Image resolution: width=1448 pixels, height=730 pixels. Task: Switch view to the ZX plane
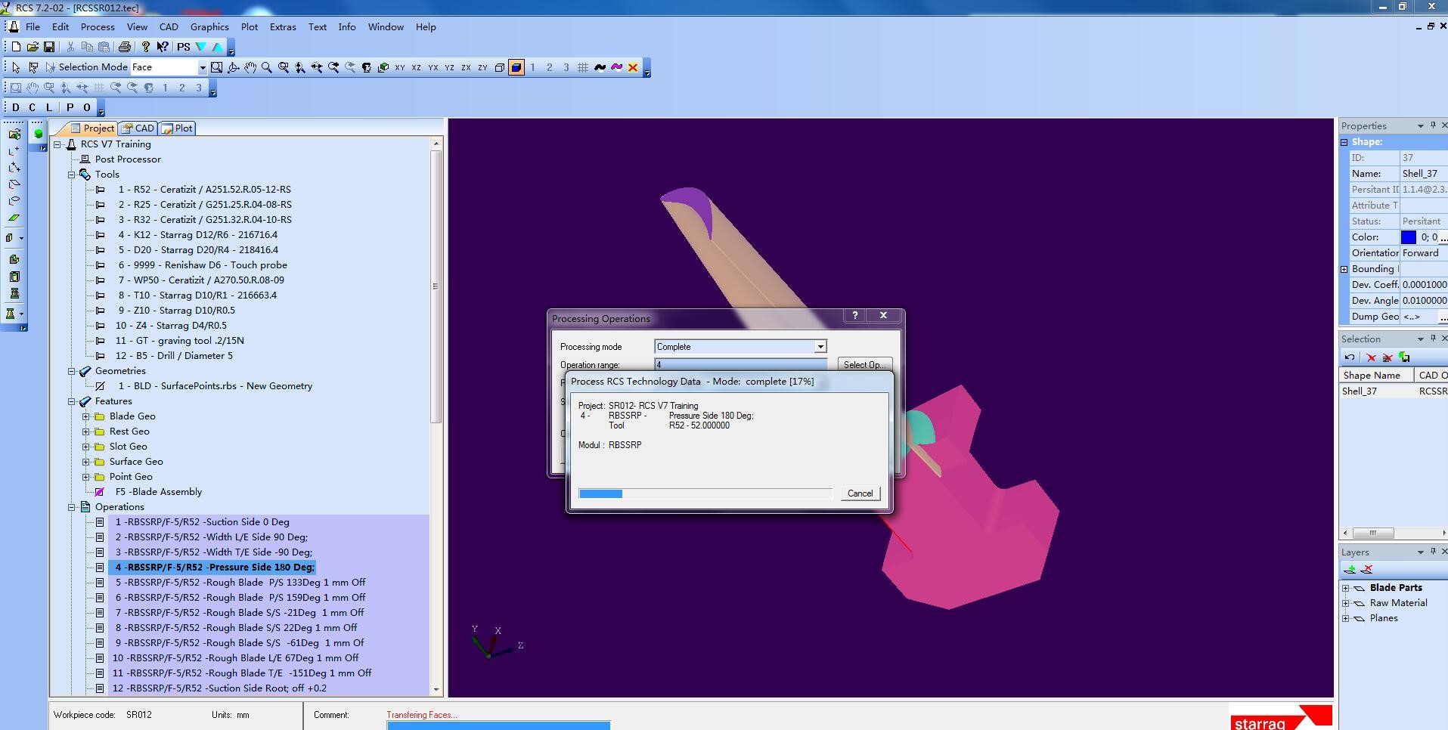point(466,67)
